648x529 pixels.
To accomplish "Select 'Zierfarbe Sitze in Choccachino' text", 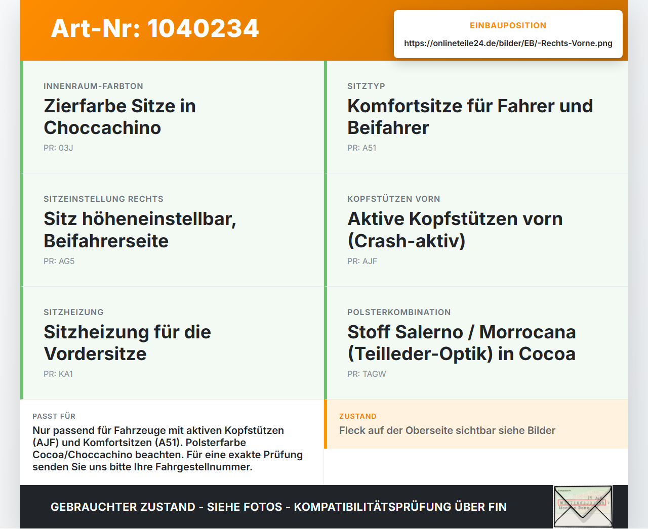I will coord(120,117).
